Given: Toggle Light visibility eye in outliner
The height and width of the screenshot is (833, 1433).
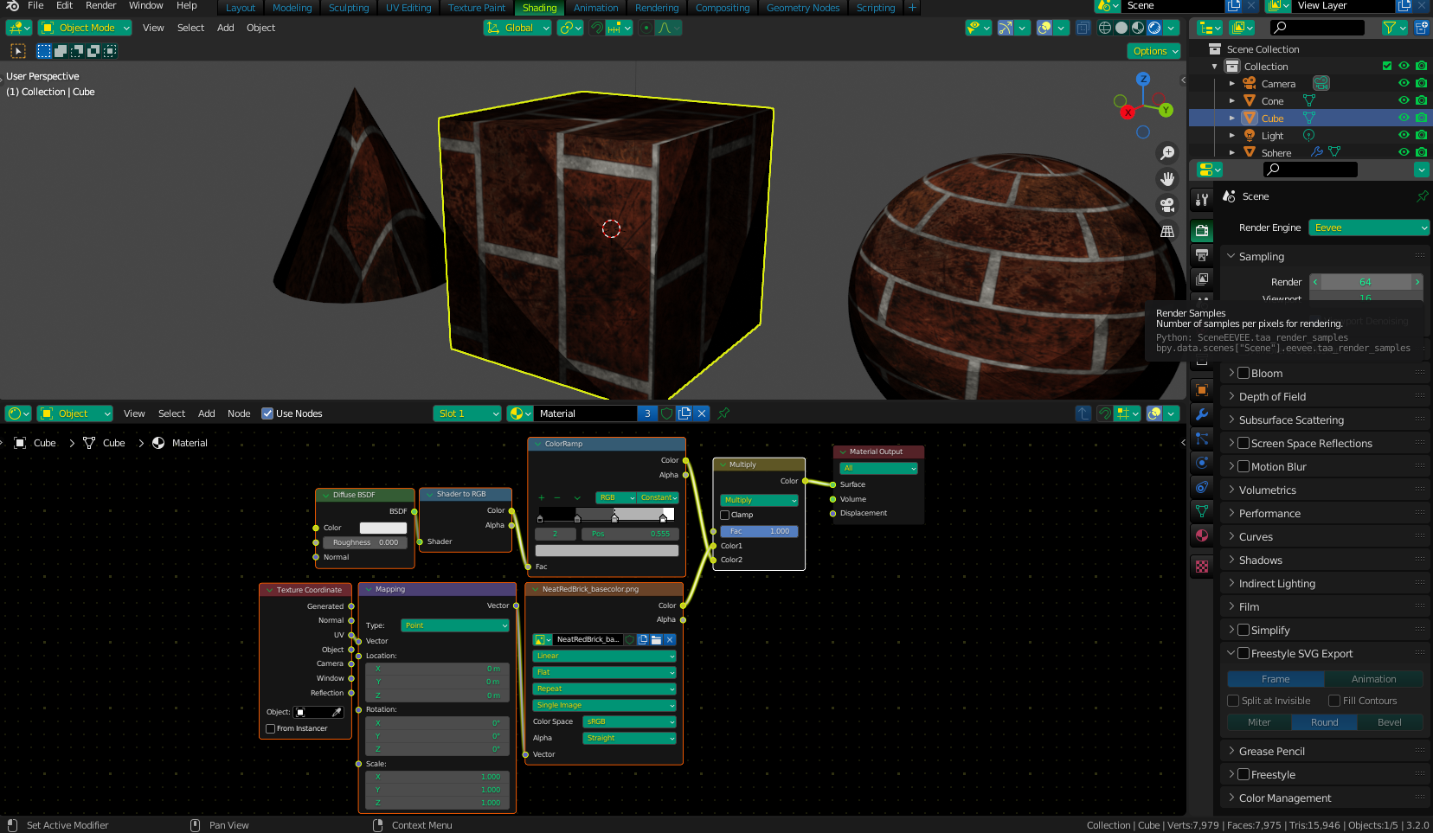Looking at the screenshot, I should [1404, 136].
